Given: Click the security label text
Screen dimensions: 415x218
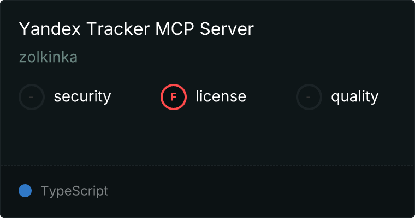Looking at the screenshot, I should [82, 96].
